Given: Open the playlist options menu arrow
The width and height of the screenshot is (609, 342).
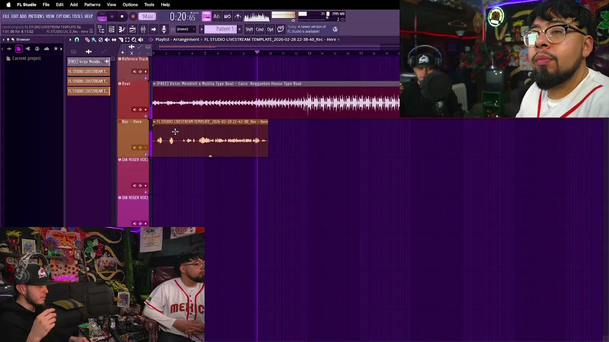Looking at the screenshot, I should (70, 39).
